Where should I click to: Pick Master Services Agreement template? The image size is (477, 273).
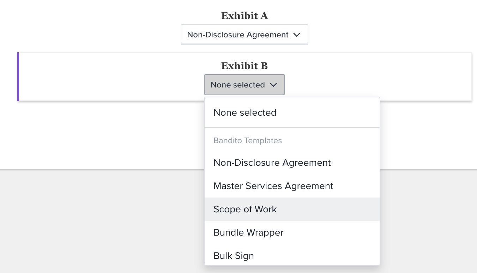[x=292, y=186]
